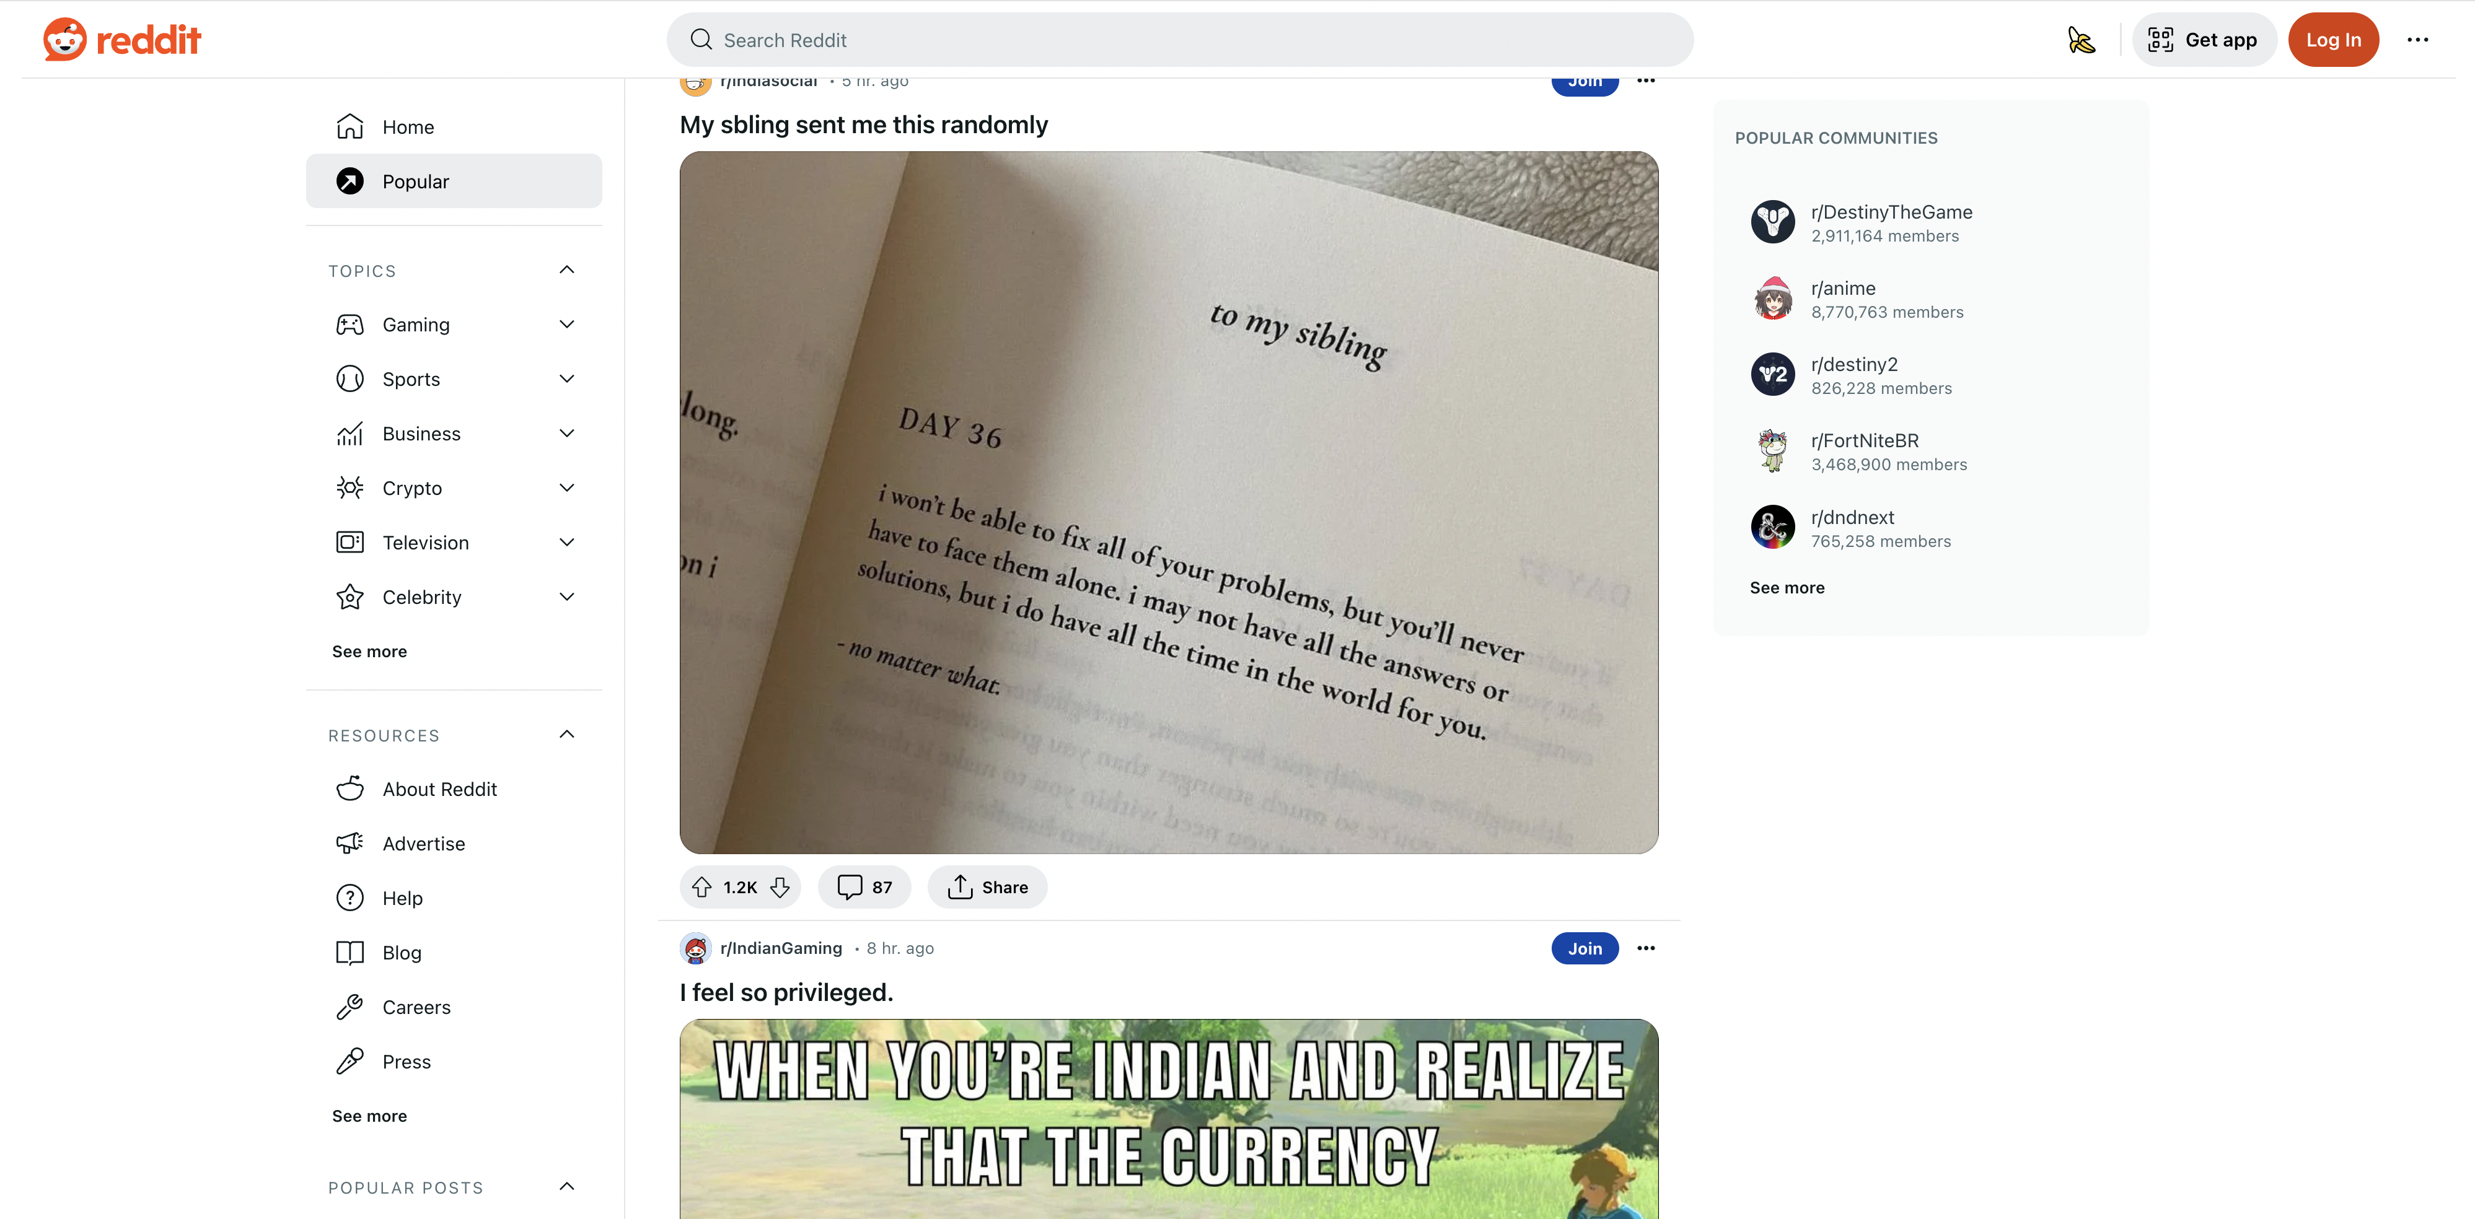Collapse the Topics section

click(567, 270)
